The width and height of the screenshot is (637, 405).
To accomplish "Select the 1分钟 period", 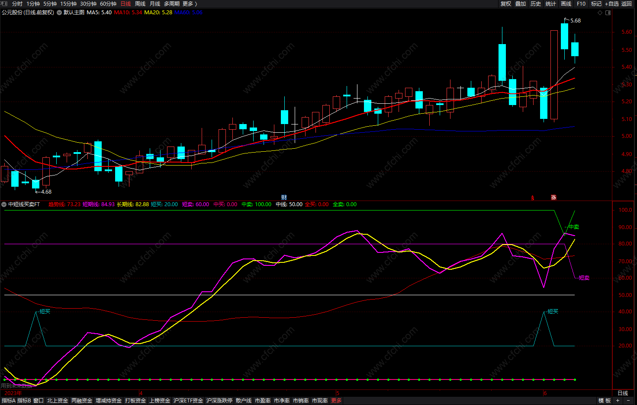I will click(33, 3).
